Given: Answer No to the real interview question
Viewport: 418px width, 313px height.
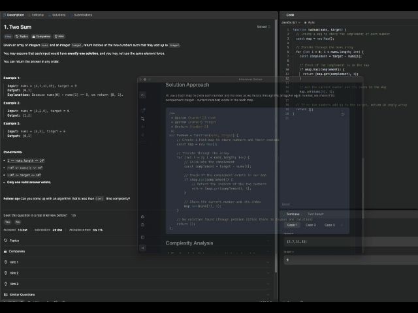Looking at the screenshot, I should click(18, 222).
